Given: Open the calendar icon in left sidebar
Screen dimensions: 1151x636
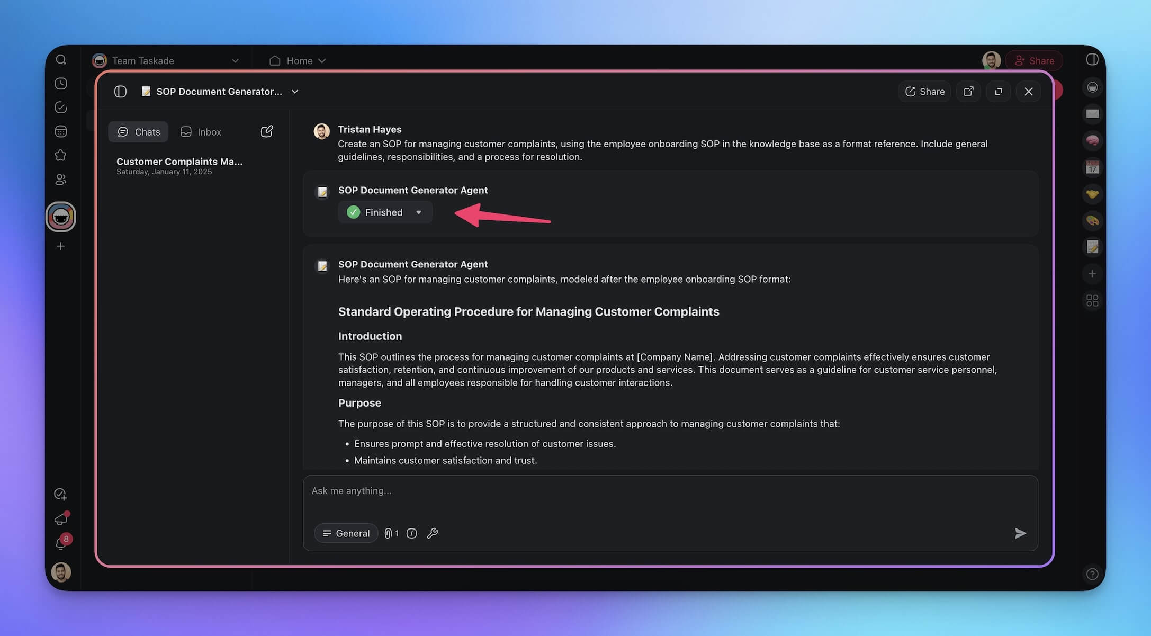Looking at the screenshot, I should coord(61,131).
